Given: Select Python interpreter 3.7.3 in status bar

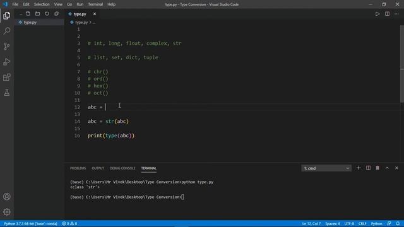Looking at the screenshot, I should pos(30,224).
